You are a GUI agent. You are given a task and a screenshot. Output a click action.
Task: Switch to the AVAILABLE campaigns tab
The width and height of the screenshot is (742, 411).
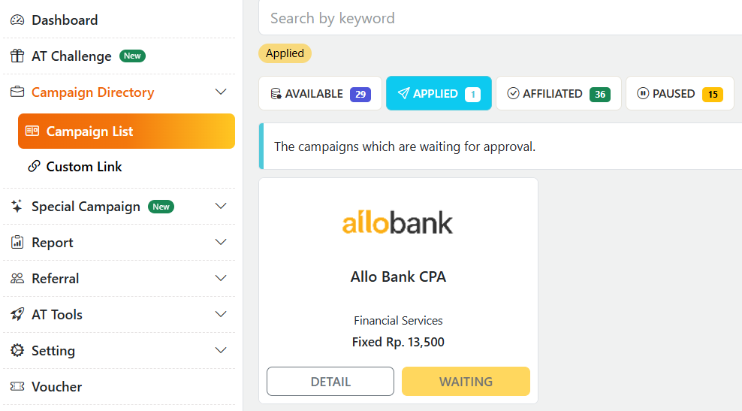click(x=320, y=94)
